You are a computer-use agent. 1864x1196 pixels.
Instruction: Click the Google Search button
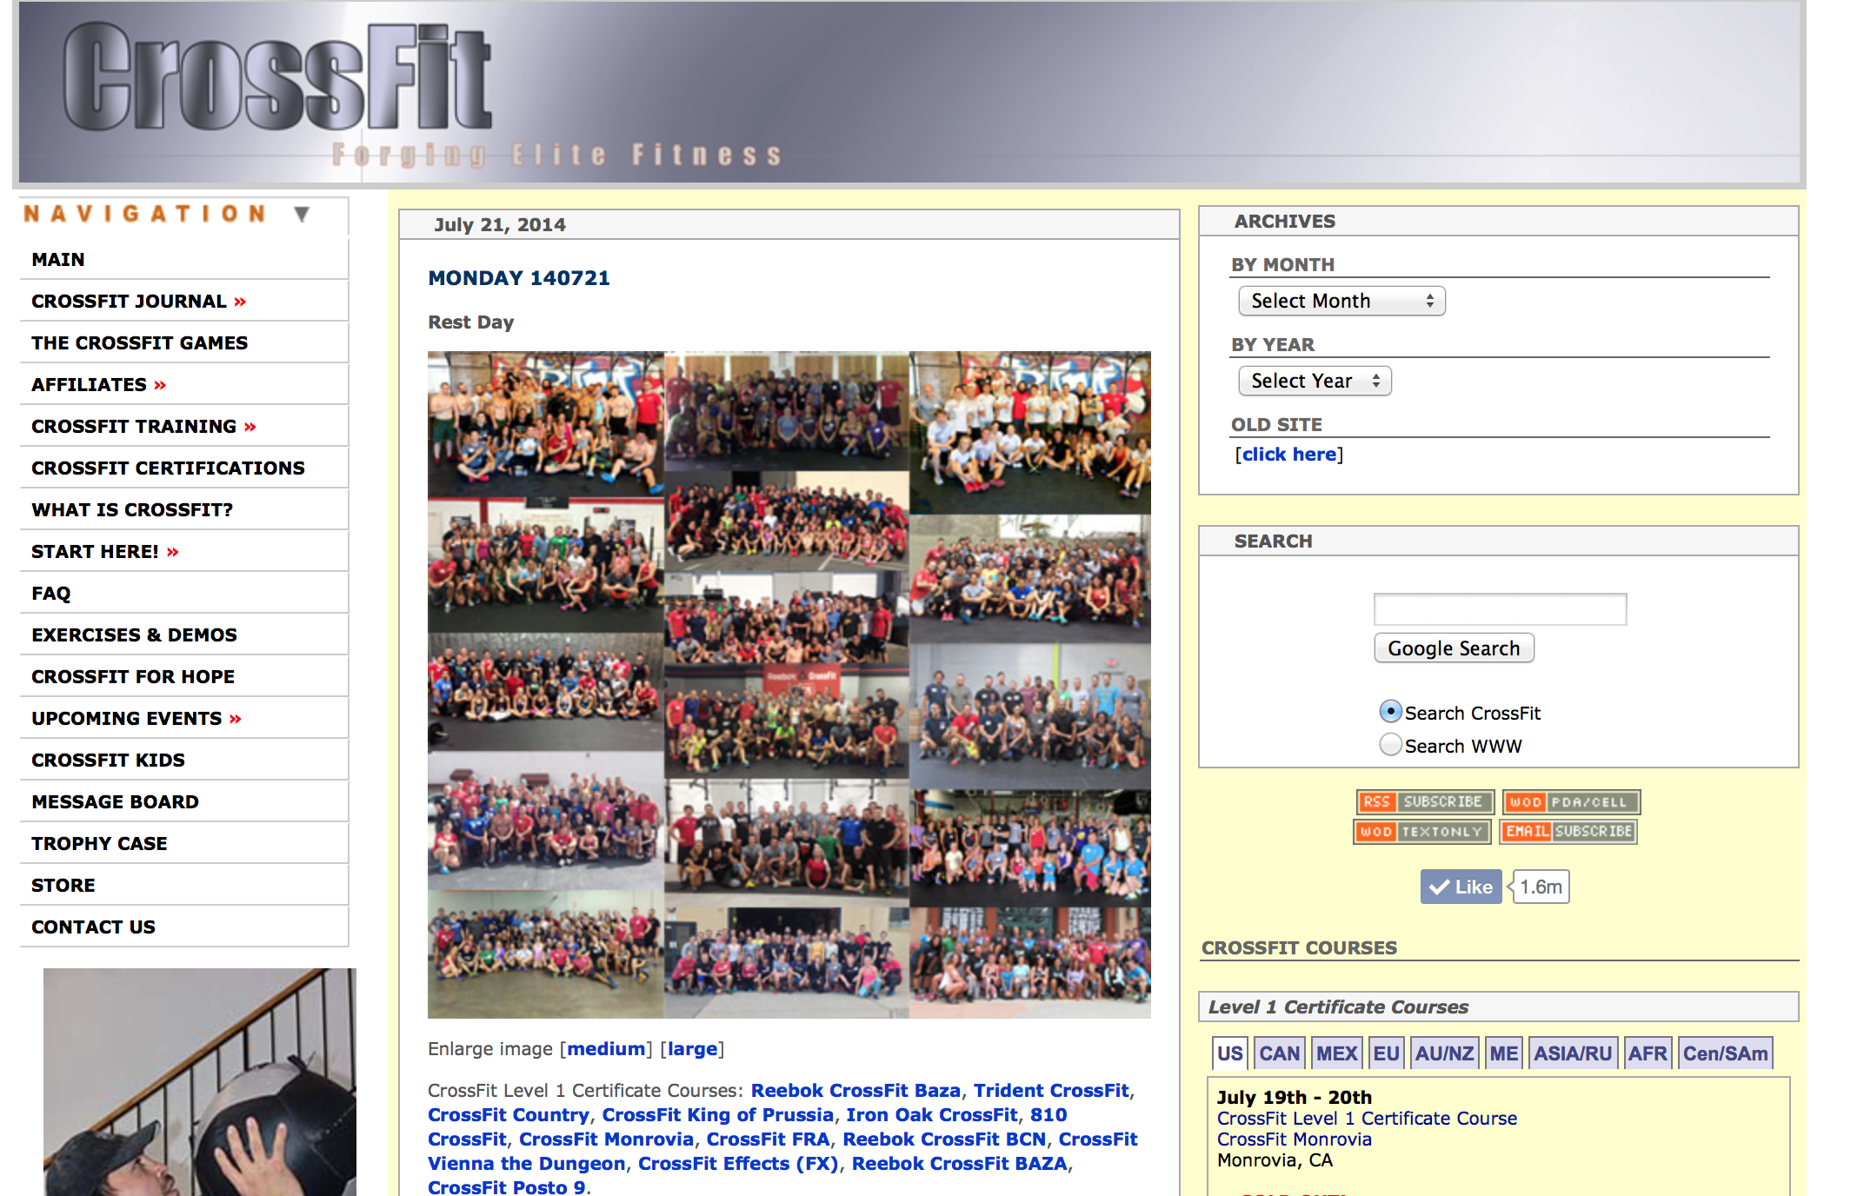1453,648
